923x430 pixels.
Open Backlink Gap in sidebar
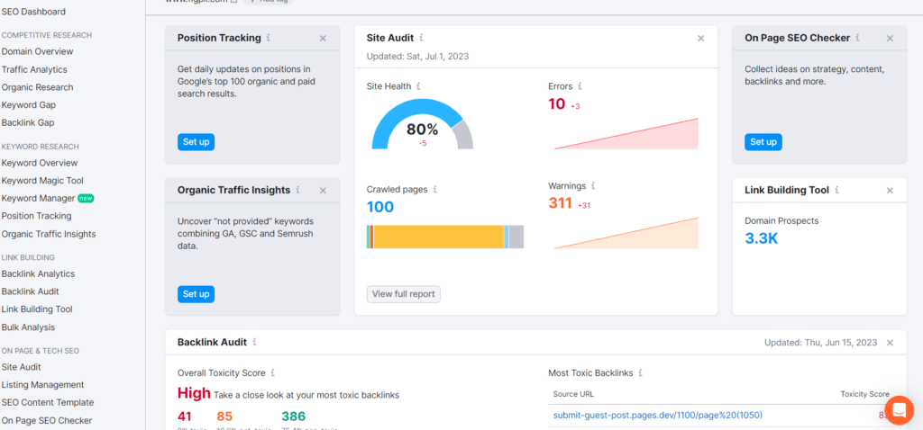tap(28, 122)
